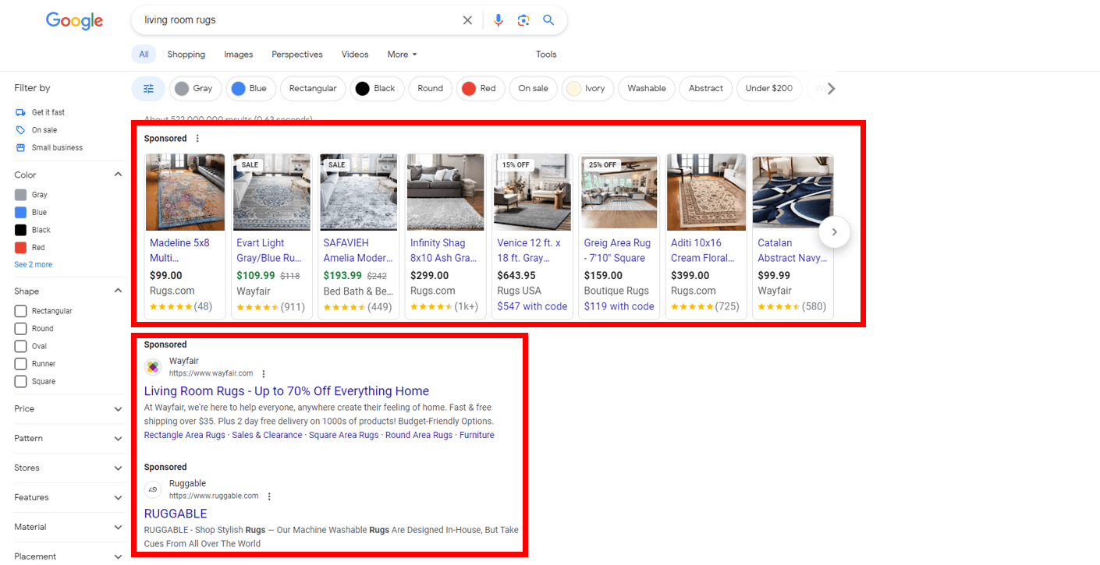Click the Wayfair favicon
Screen dimensions: 1100x565
tap(153, 367)
